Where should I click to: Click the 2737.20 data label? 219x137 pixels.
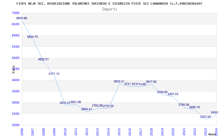pos(108,106)
